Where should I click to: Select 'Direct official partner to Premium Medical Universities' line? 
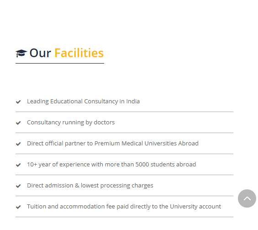tap(113, 144)
